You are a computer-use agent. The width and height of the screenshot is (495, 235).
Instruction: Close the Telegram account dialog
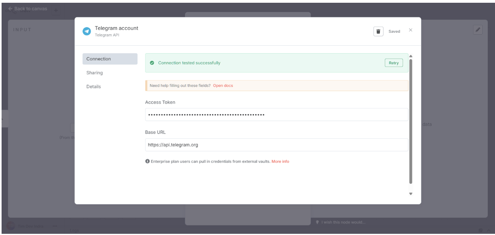click(410, 30)
